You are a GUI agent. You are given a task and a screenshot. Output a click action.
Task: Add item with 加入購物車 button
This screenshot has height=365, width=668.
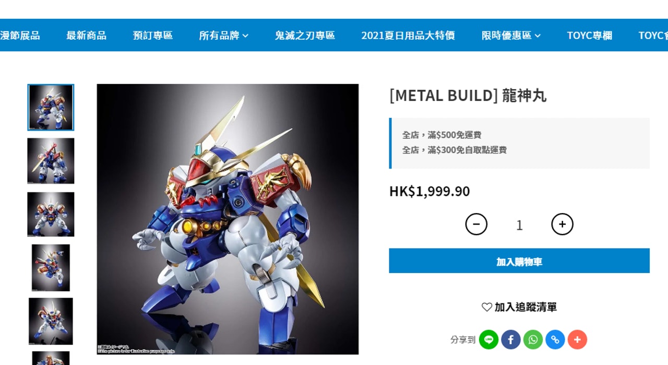tap(519, 261)
